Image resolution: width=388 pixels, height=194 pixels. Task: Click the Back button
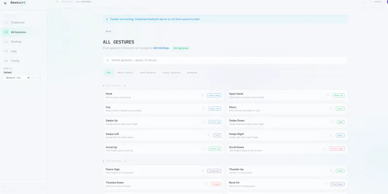pyautogui.click(x=108, y=31)
